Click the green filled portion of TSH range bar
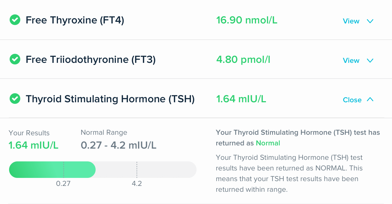392x204 pixels. (52, 170)
